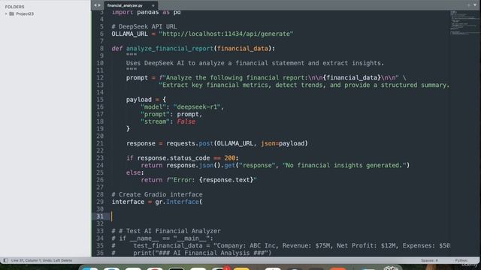Click line number 8 in the gutter
Screen dimensions: 481x270
click(x=101, y=48)
